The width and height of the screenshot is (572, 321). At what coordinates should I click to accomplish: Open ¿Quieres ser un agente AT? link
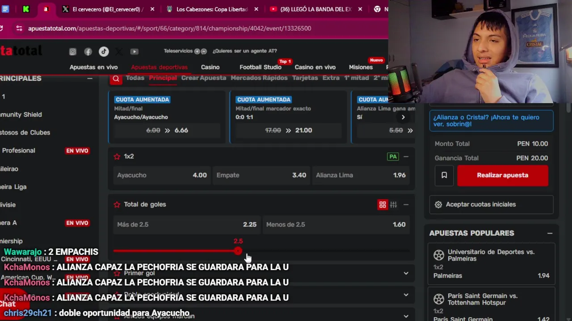click(244, 51)
